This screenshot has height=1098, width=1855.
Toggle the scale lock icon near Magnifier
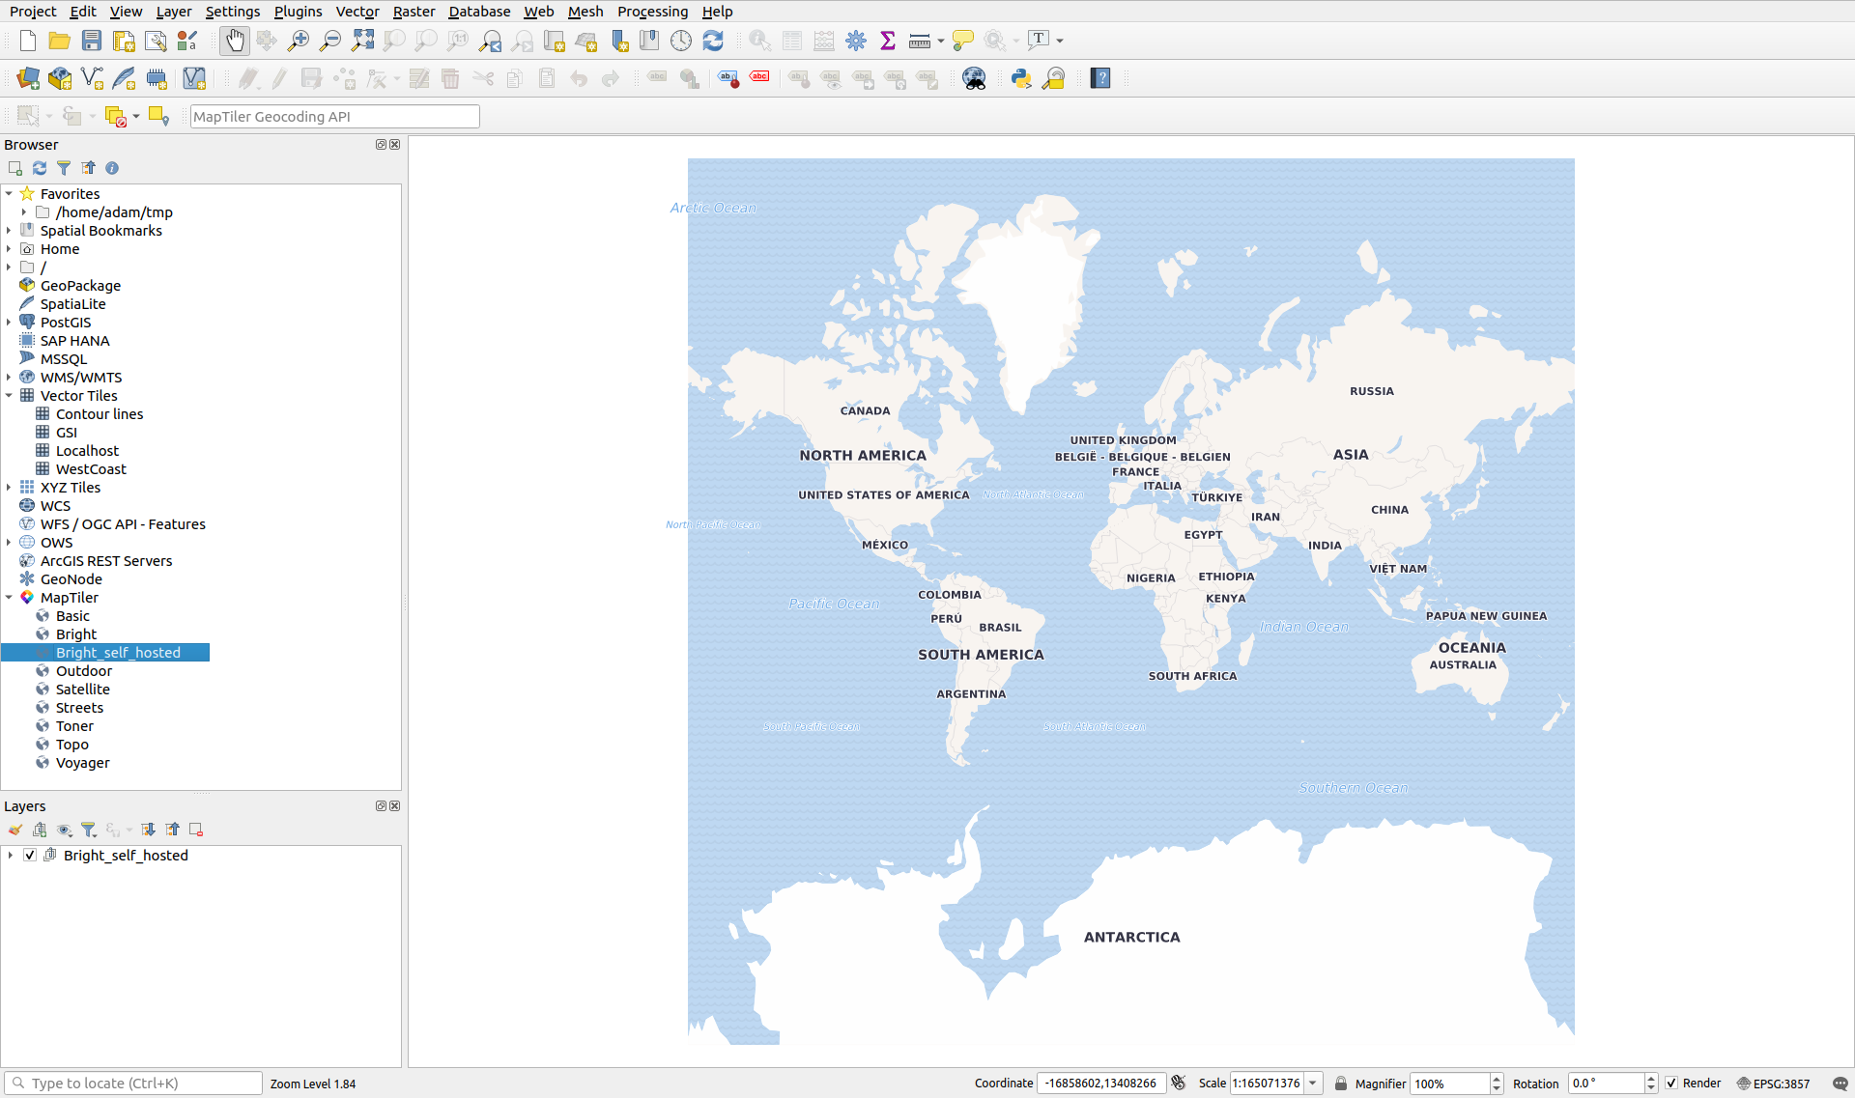click(x=1341, y=1084)
